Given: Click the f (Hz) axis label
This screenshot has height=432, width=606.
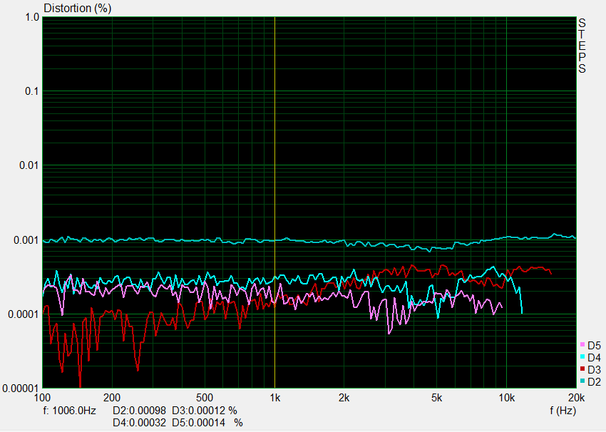Looking at the screenshot, I should coord(563,411).
